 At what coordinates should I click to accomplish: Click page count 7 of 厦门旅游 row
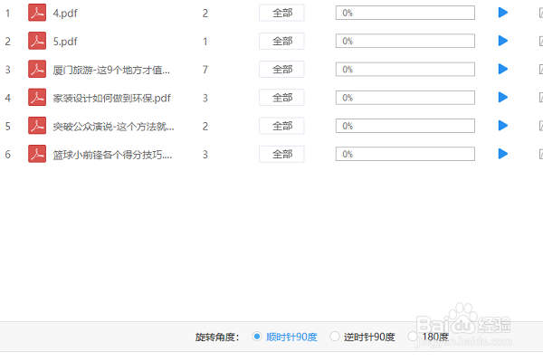(205, 70)
